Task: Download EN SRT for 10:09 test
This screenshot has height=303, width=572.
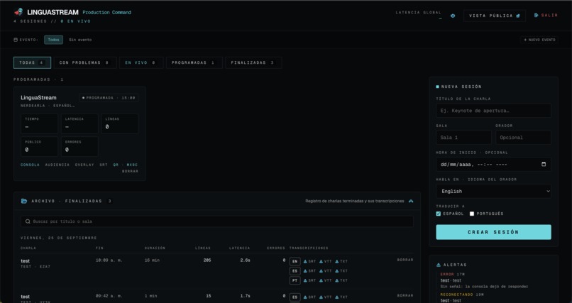Action: coord(309,261)
